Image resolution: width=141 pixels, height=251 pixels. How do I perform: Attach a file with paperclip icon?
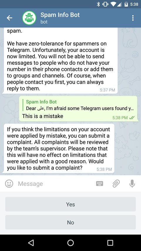(116, 184)
